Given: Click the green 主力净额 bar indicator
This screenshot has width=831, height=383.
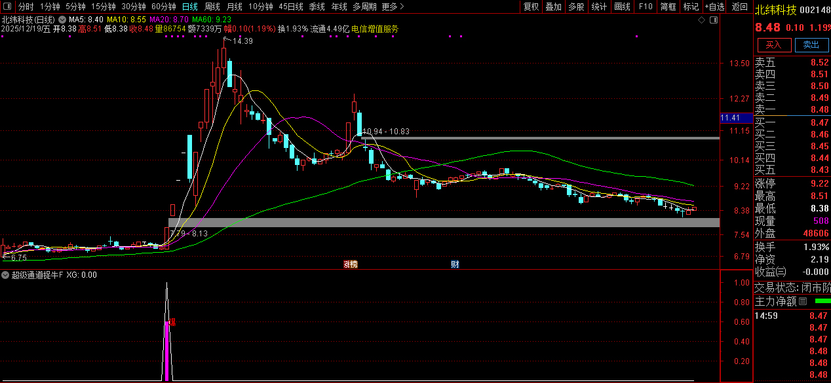Looking at the screenshot, I should pos(822,301).
